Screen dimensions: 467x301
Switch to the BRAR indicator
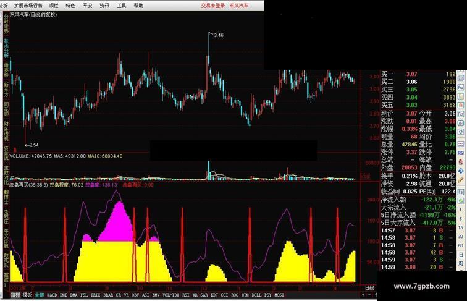click(108, 295)
